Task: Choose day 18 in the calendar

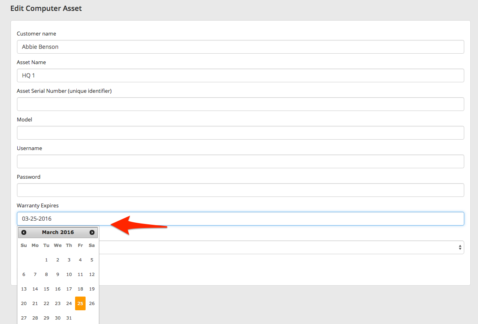Action: 80,289
